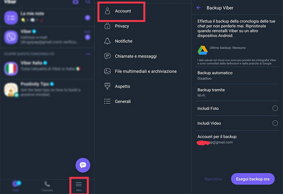Go back using the Backup Viber arrow
283x194 pixels.
pyautogui.click(x=198, y=8)
